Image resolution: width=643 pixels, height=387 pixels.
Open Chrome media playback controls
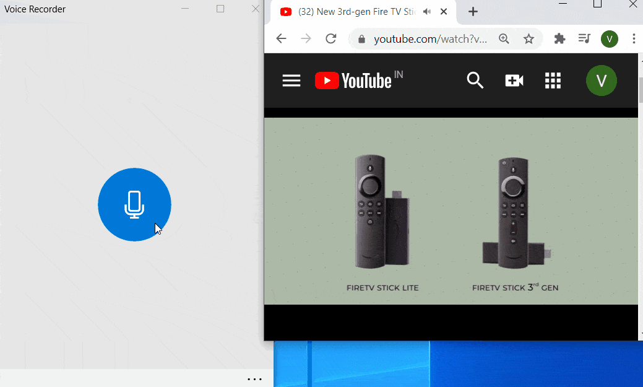tap(584, 38)
